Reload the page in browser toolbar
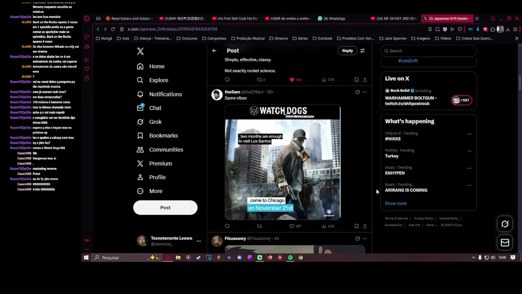The height and width of the screenshot is (294, 522). tap(113, 29)
